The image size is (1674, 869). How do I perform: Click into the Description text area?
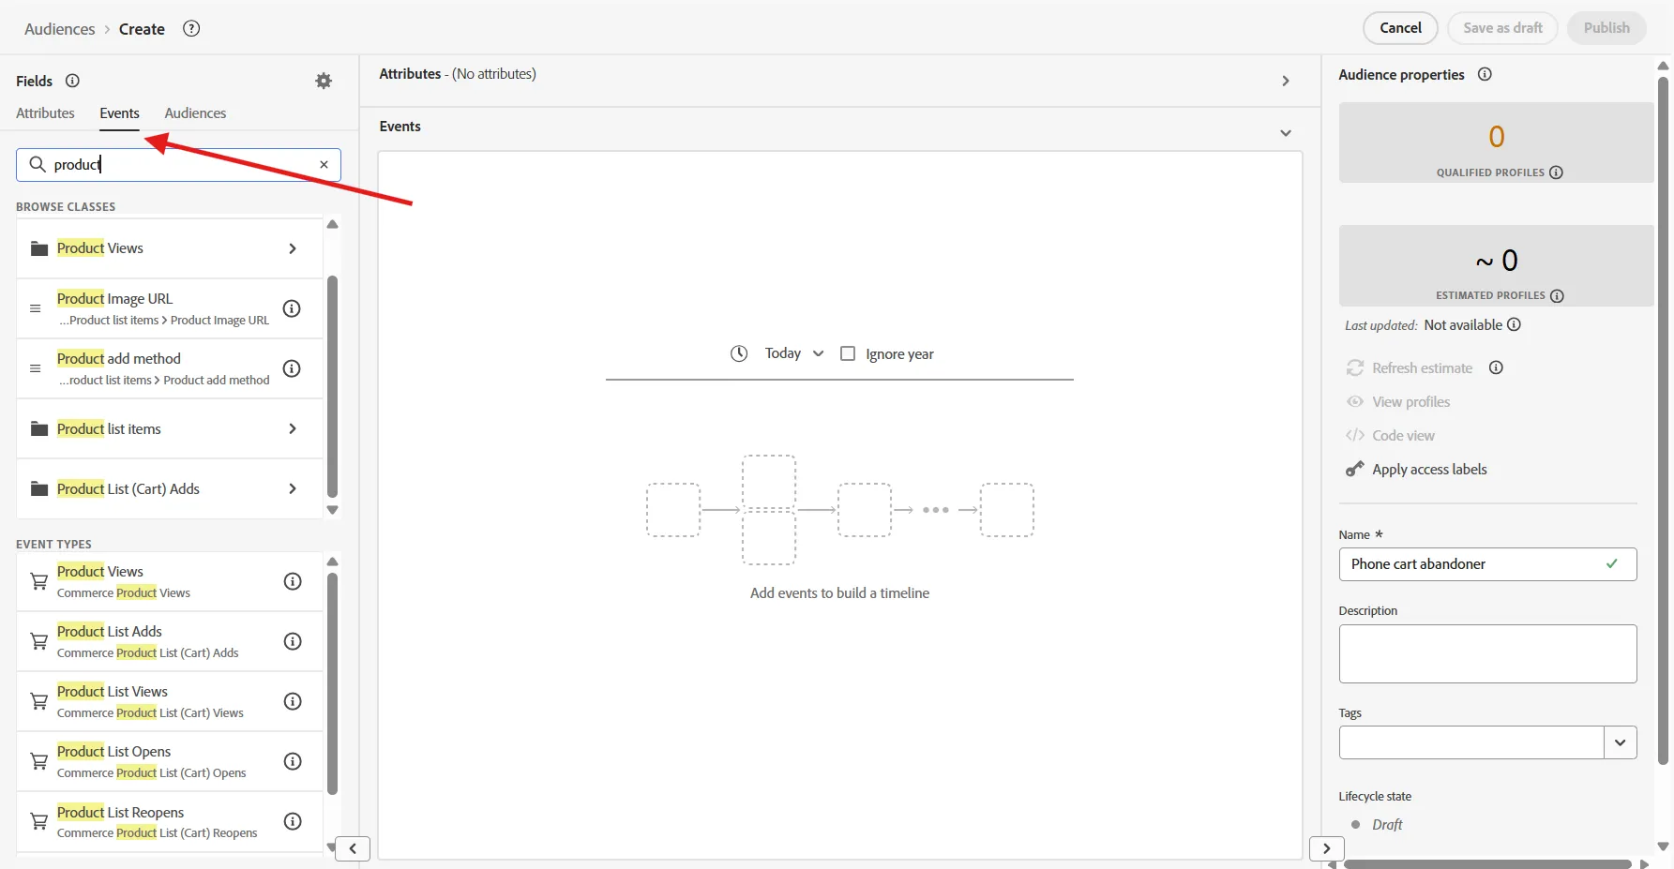pyautogui.click(x=1487, y=653)
